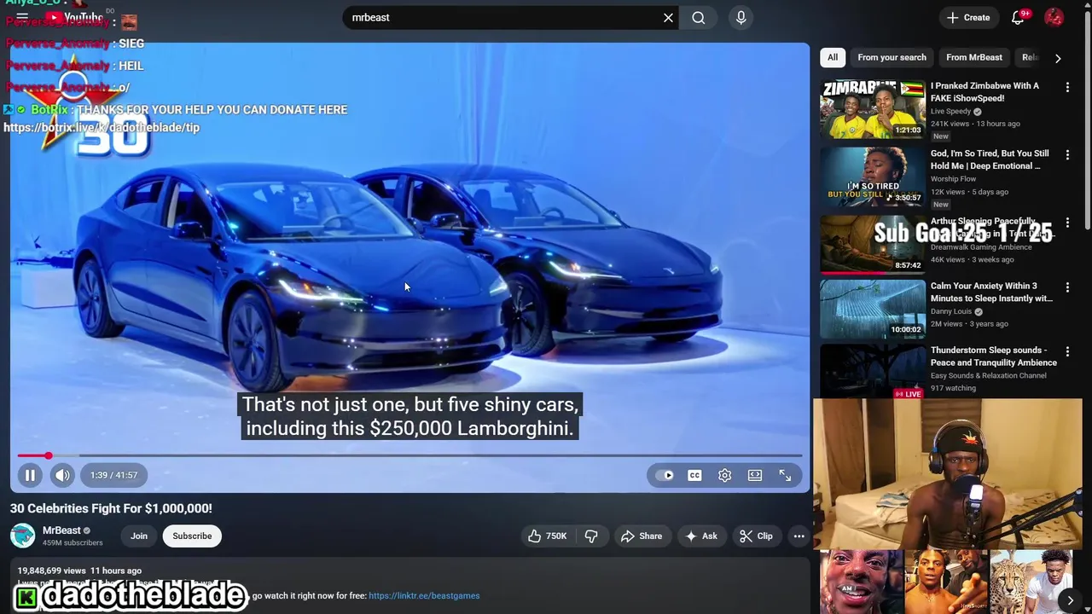
Task: Go to YouTube home via the logo
Action: (74, 17)
